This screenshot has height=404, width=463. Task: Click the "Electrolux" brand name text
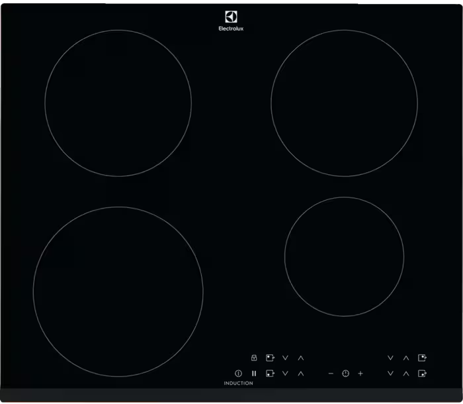pos(231,28)
